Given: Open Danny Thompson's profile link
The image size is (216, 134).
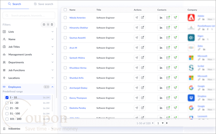Looking at the screenshot, I should point(78,98).
